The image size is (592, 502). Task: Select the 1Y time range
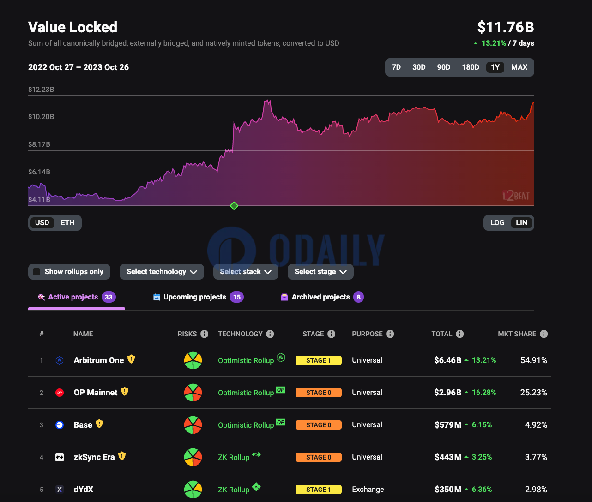[495, 67]
